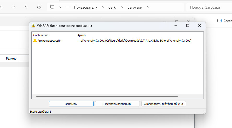The height and width of the screenshot is (128, 232).
Task: Click the Закрыть button in WinRAR dialog
Action: point(71,104)
